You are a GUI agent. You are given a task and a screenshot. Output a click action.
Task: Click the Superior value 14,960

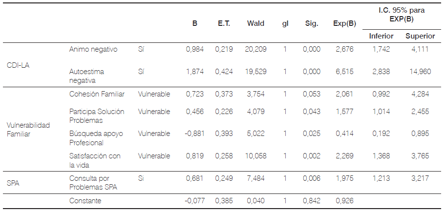pyautogui.click(x=421, y=72)
